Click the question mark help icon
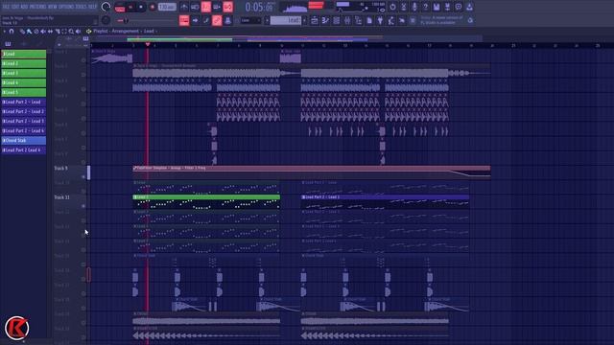Image resolution: width=614 pixels, height=345 pixels. 425,7
